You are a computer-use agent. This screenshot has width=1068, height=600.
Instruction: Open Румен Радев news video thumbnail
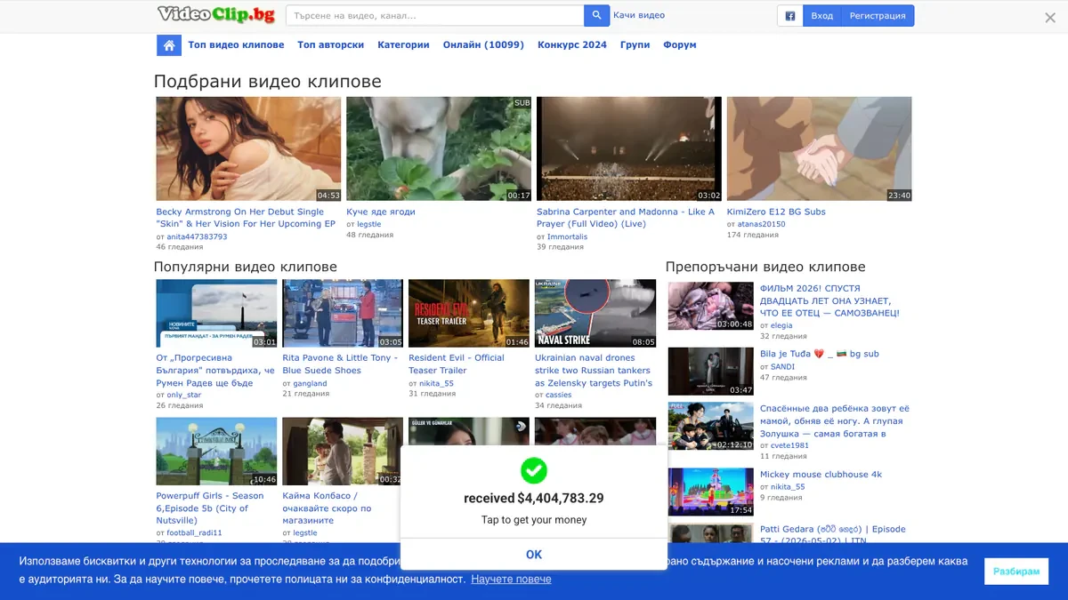click(x=216, y=313)
